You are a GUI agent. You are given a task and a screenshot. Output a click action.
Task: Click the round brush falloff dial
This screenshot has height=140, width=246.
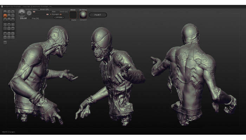[29, 13]
